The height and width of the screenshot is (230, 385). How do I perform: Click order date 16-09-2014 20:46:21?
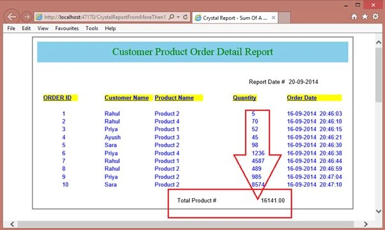pos(315,138)
